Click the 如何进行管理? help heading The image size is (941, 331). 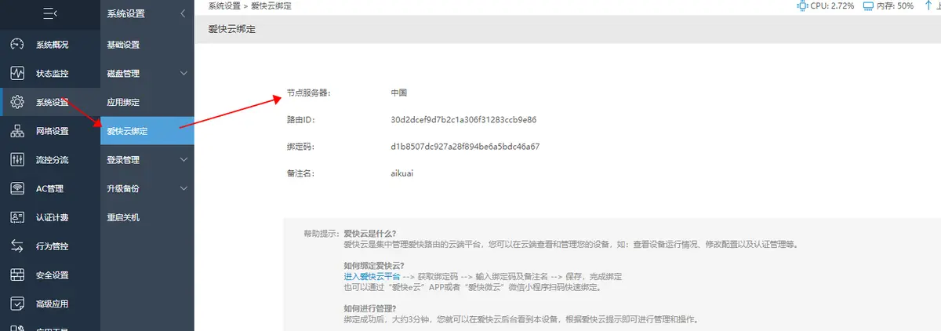369,309
